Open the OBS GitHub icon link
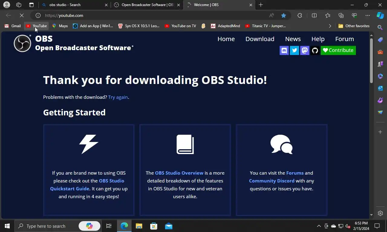This screenshot has width=387, height=232. click(315, 50)
